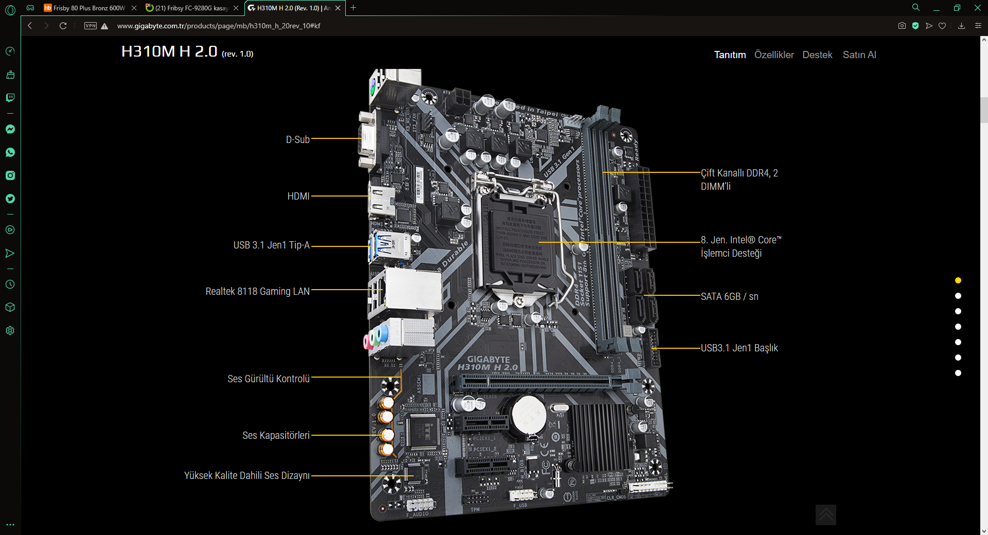Send page to My Flow from address bar
The image size is (988, 535).
[x=929, y=26]
